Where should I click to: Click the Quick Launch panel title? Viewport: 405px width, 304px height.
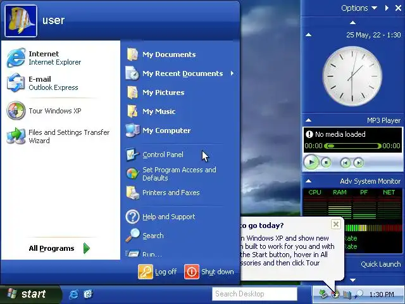pyautogui.click(x=381, y=264)
